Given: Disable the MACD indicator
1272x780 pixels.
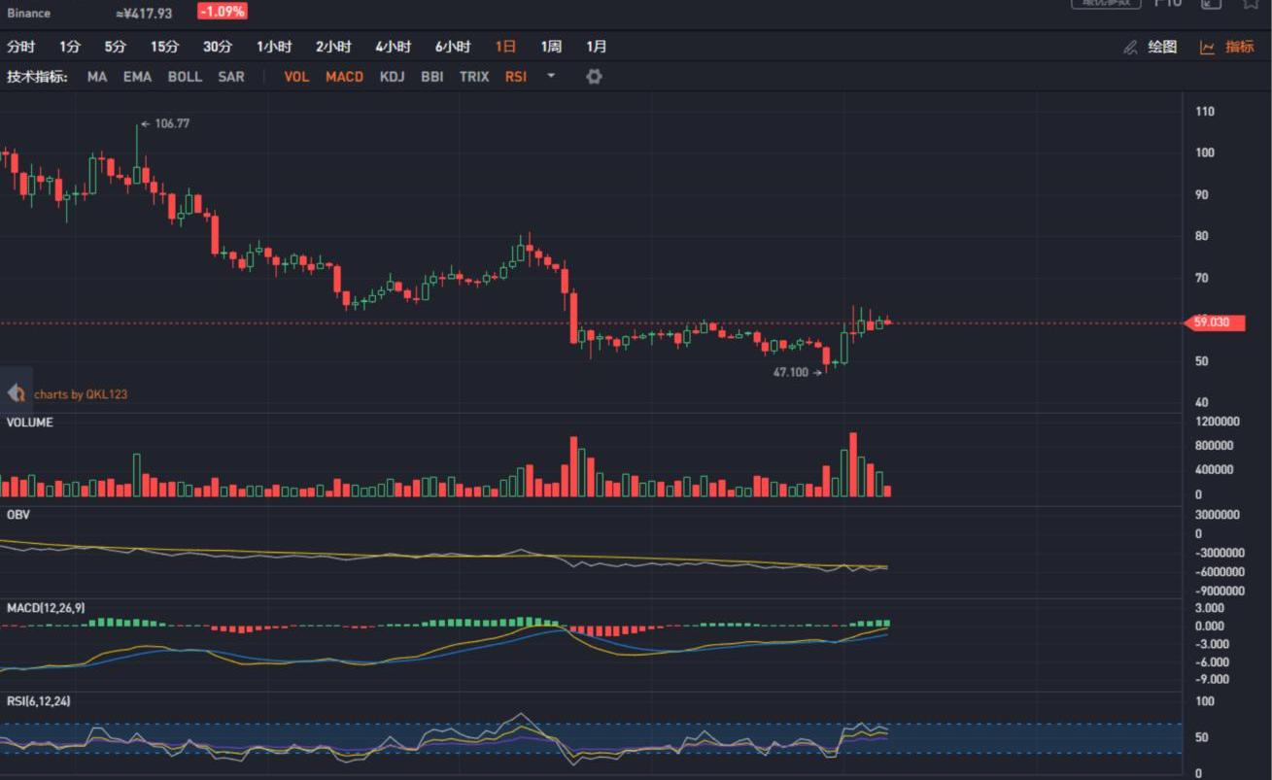Looking at the screenshot, I should [344, 76].
